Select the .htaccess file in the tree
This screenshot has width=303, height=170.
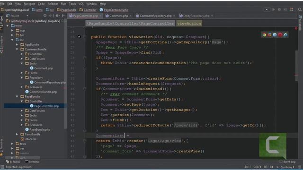tap(28, 139)
